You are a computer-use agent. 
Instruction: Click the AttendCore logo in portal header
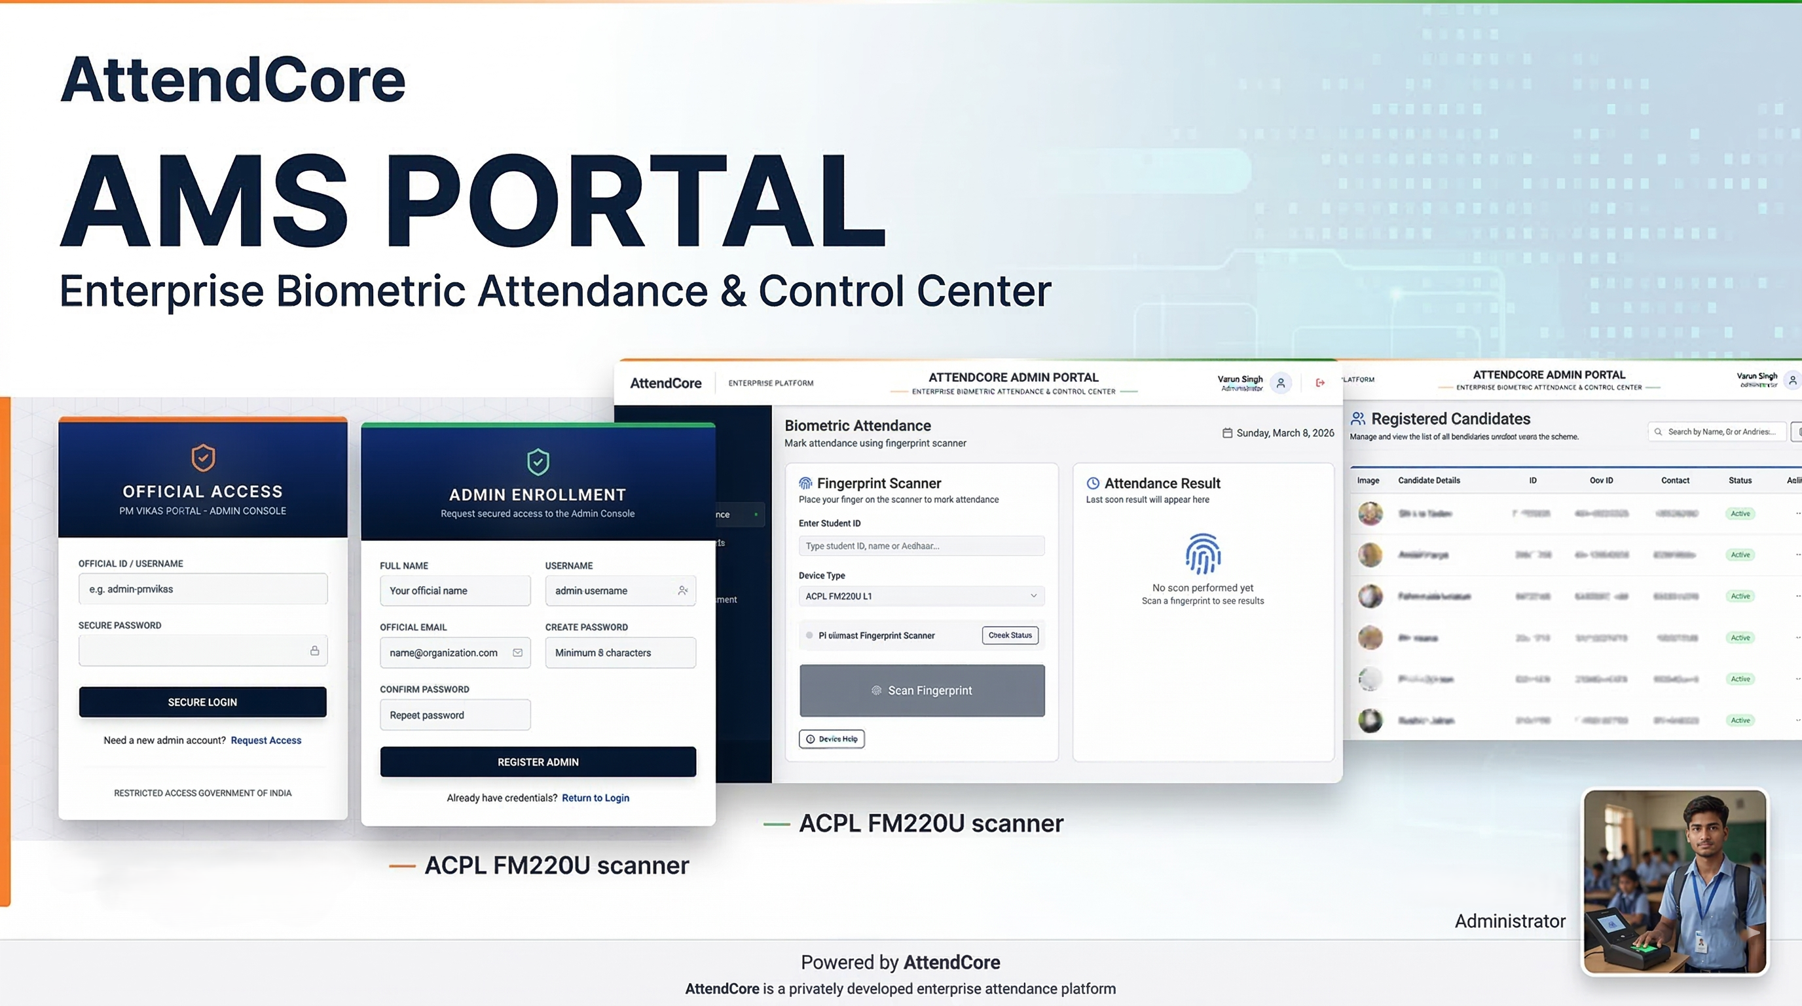pyautogui.click(x=665, y=383)
